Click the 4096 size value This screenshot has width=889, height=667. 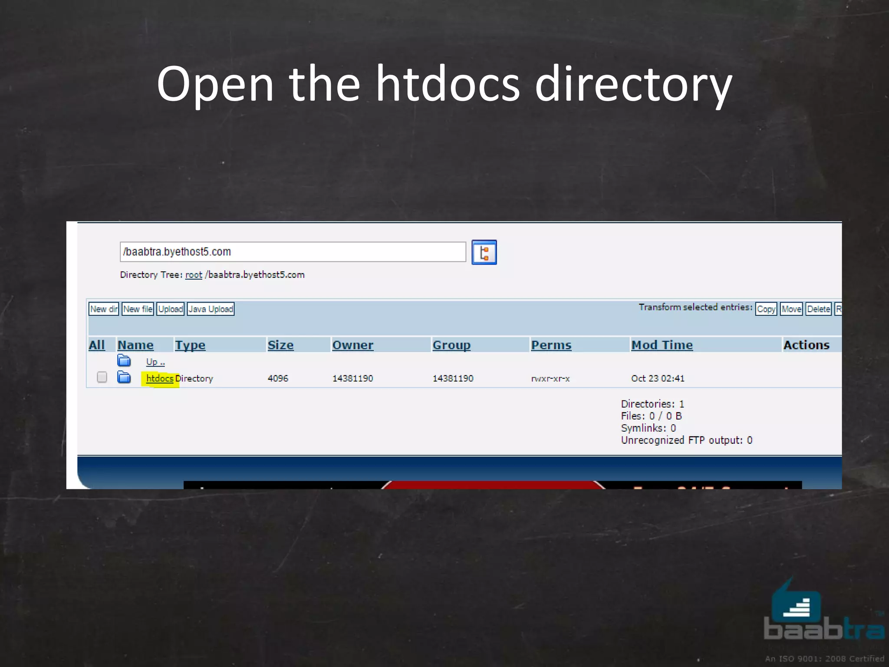click(278, 378)
